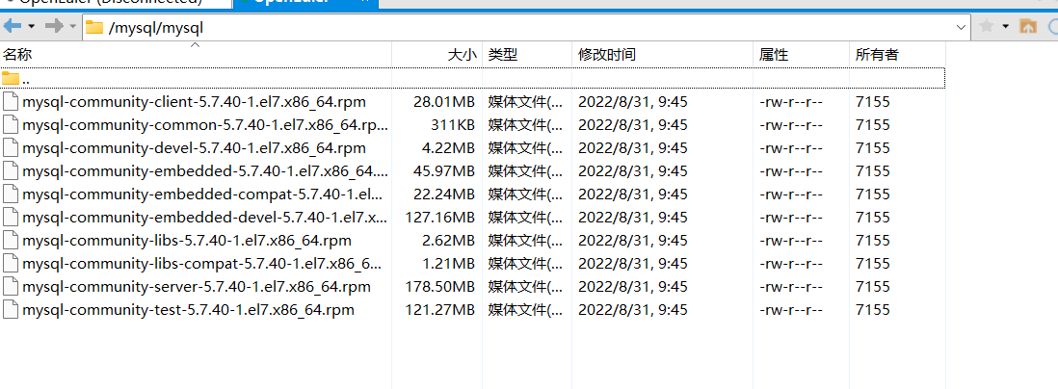Viewport: 1058px width, 389px height.
Task: Select file name mysql-community-server-5.7.40-1.el7.x86_64.rpm
Action: 197,287
